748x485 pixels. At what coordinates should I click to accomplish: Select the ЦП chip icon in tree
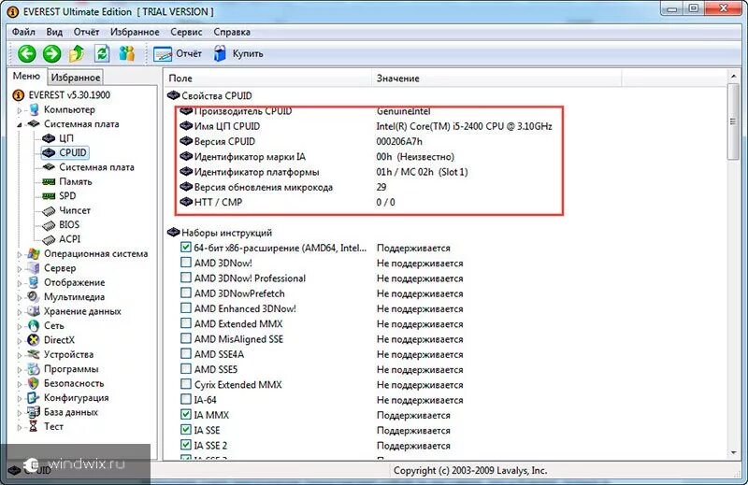point(49,138)
